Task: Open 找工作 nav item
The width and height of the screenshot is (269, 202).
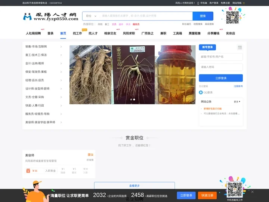Action: [x=77, y=33]
